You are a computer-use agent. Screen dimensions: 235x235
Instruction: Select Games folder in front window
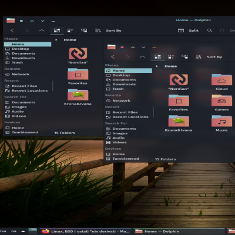pos(221,103)
